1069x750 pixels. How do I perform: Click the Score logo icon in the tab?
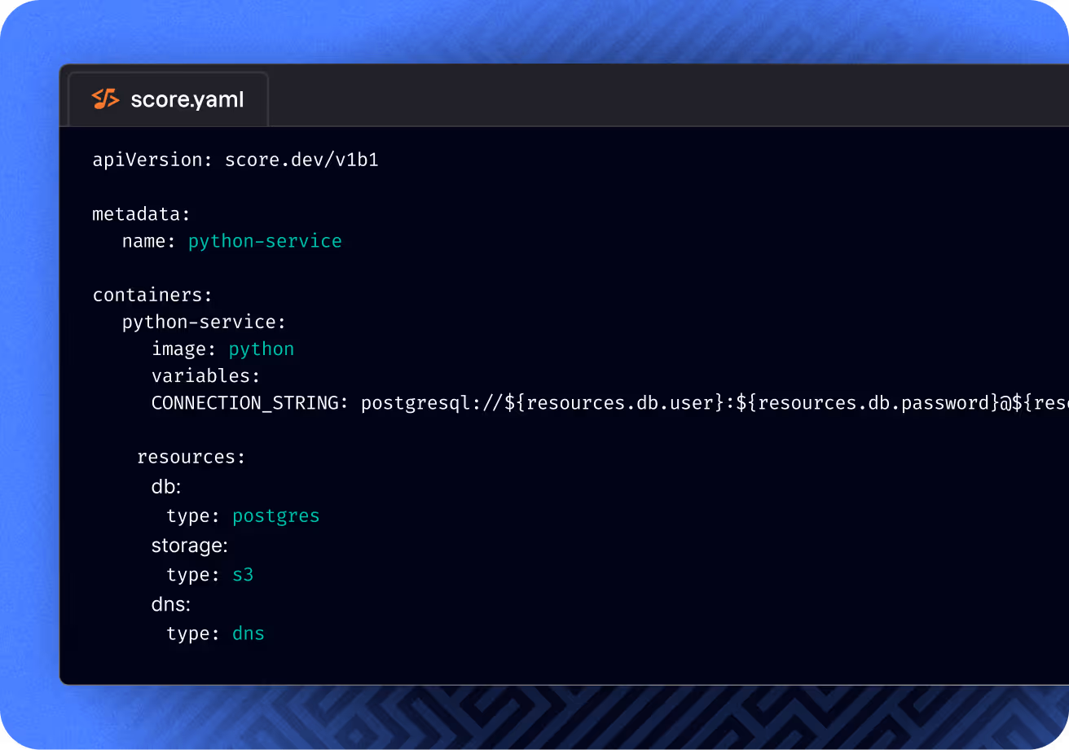coord(105,99)
